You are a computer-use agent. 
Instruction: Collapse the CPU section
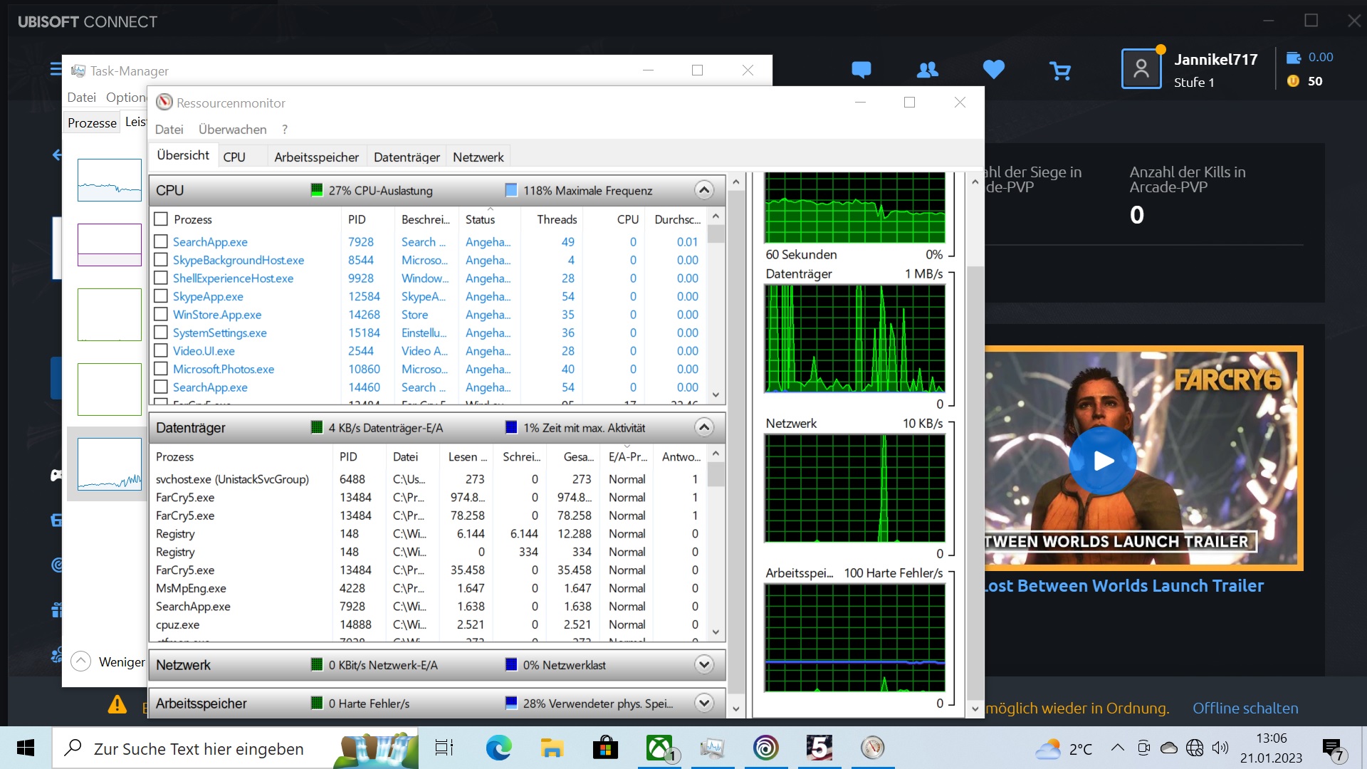(x=703, y=190)
